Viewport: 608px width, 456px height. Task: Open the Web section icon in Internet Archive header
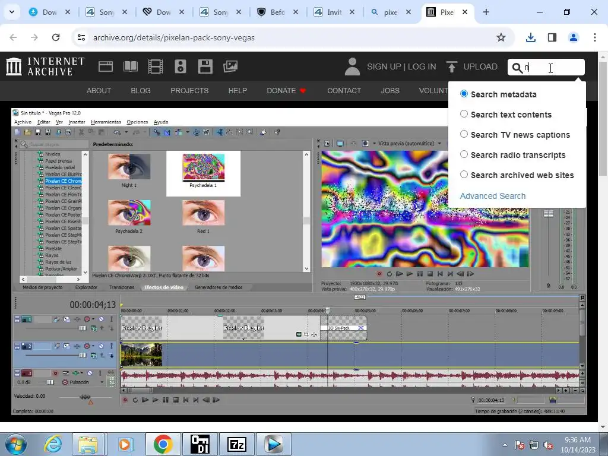coord(106,66)
